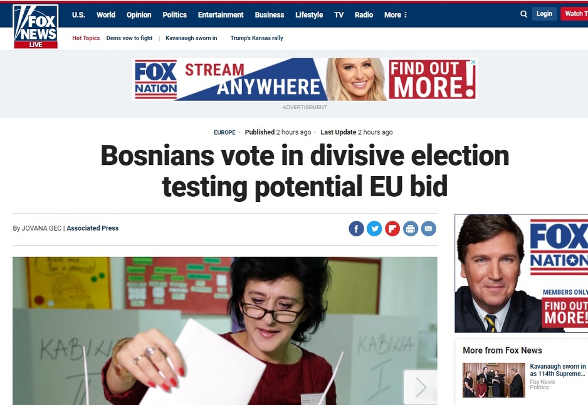Open the Associated Press link
This screenshot has height=405, width=588.
point(93,228)
